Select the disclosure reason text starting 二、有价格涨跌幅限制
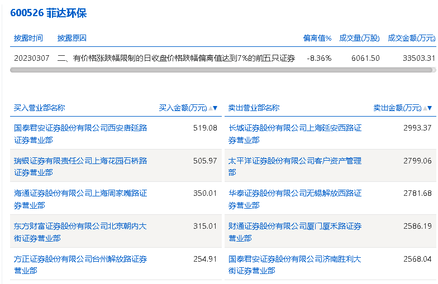Viewport: 438px width, 284px height. click(176, 58)
